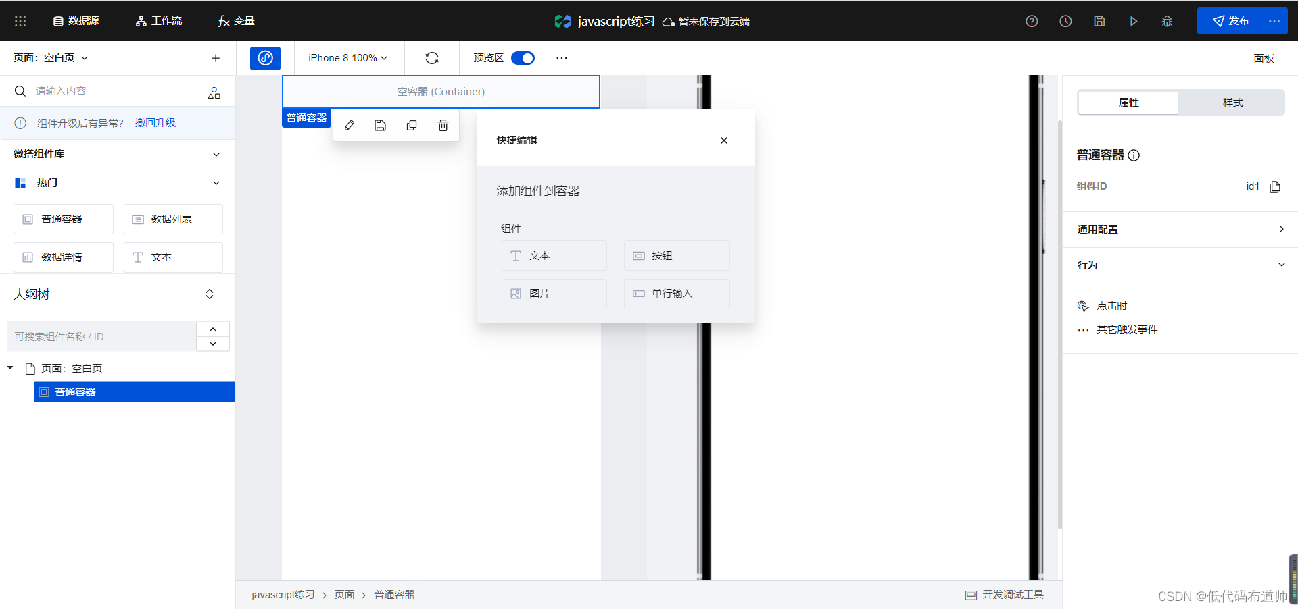Duplicate the container with copy icon
Image resolution: width=1298 pixels, height=609 pixels.
412,126
